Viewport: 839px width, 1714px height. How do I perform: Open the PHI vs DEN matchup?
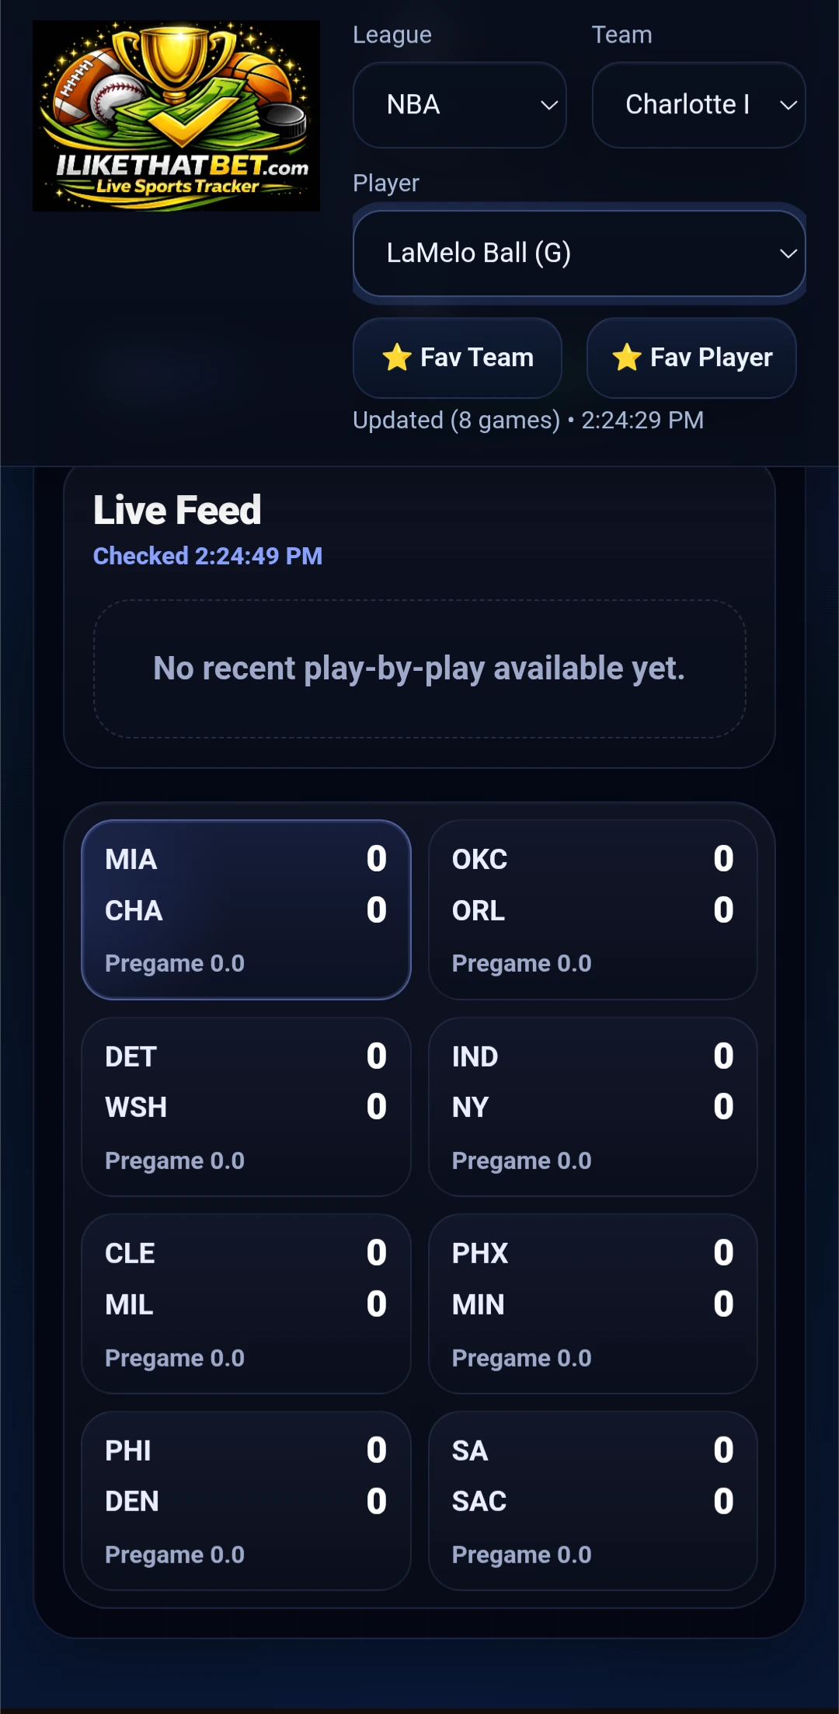click(x=246, y=1500)
